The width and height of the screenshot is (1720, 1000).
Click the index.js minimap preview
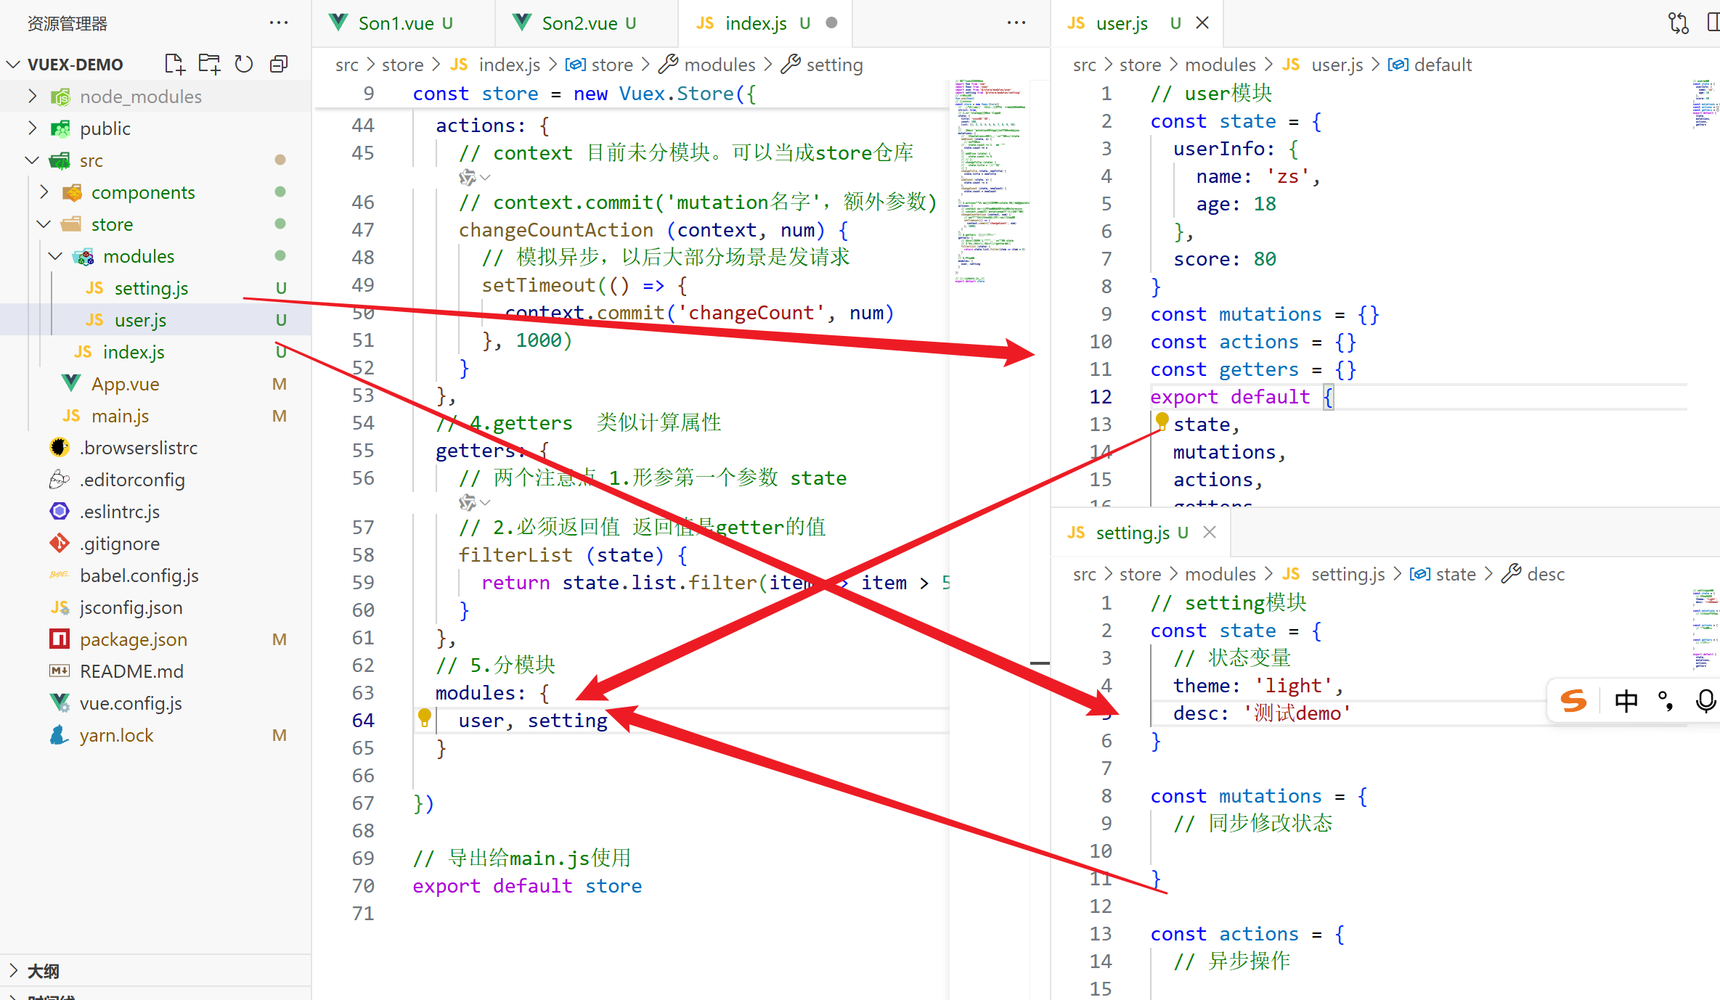coord(989,181)
